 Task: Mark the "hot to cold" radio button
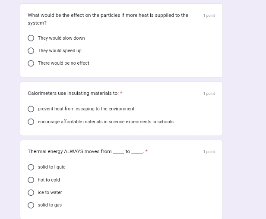[x=31, y=180]
